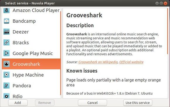Click the Remove button
This screenshot has height=107, width=170.
click(45, 103)
